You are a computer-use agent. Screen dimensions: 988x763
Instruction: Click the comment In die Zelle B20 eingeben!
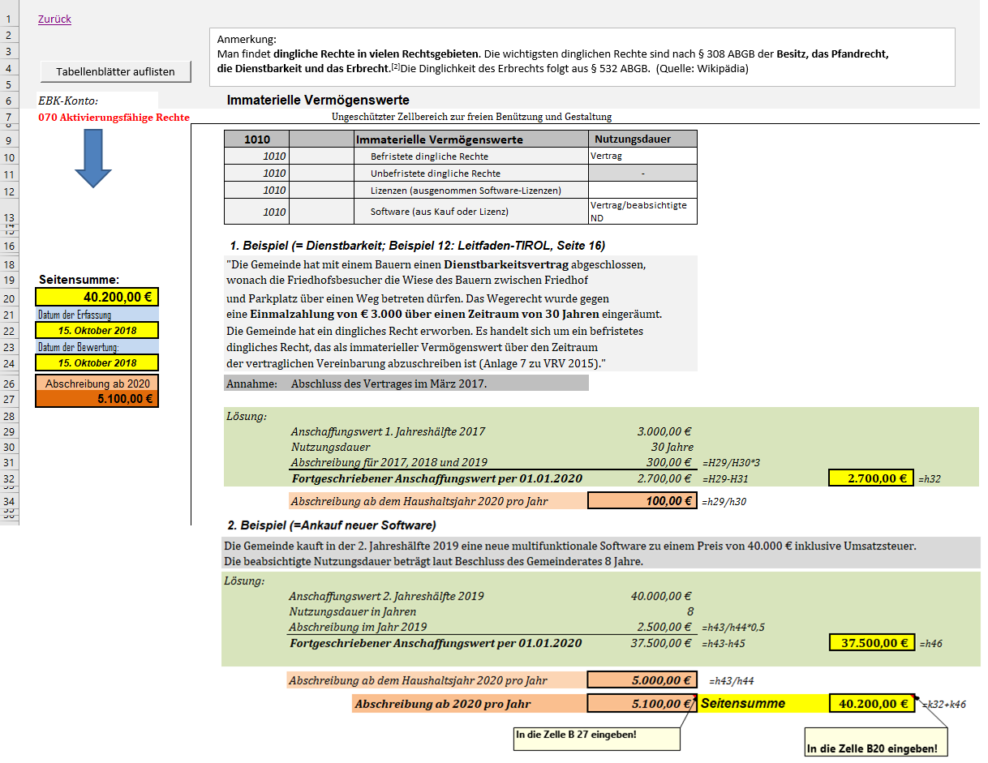[x=874, y=740]
